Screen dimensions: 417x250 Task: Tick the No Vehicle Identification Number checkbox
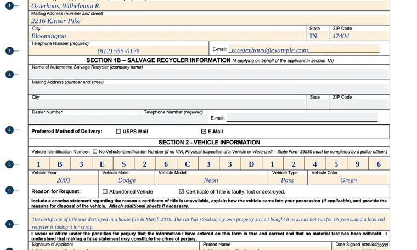coord(95,151)
